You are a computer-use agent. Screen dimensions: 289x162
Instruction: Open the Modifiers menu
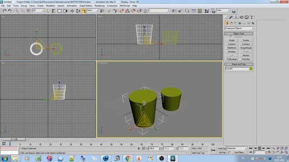(x=51, y=6)
